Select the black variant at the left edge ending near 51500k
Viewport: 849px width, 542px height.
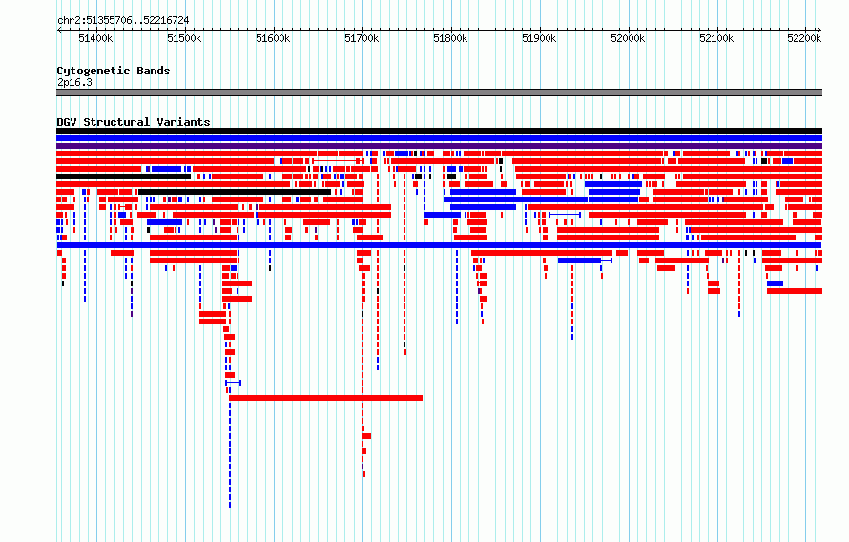123,177
